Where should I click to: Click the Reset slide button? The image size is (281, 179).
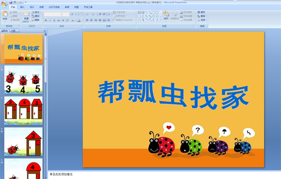pos(36,16)
